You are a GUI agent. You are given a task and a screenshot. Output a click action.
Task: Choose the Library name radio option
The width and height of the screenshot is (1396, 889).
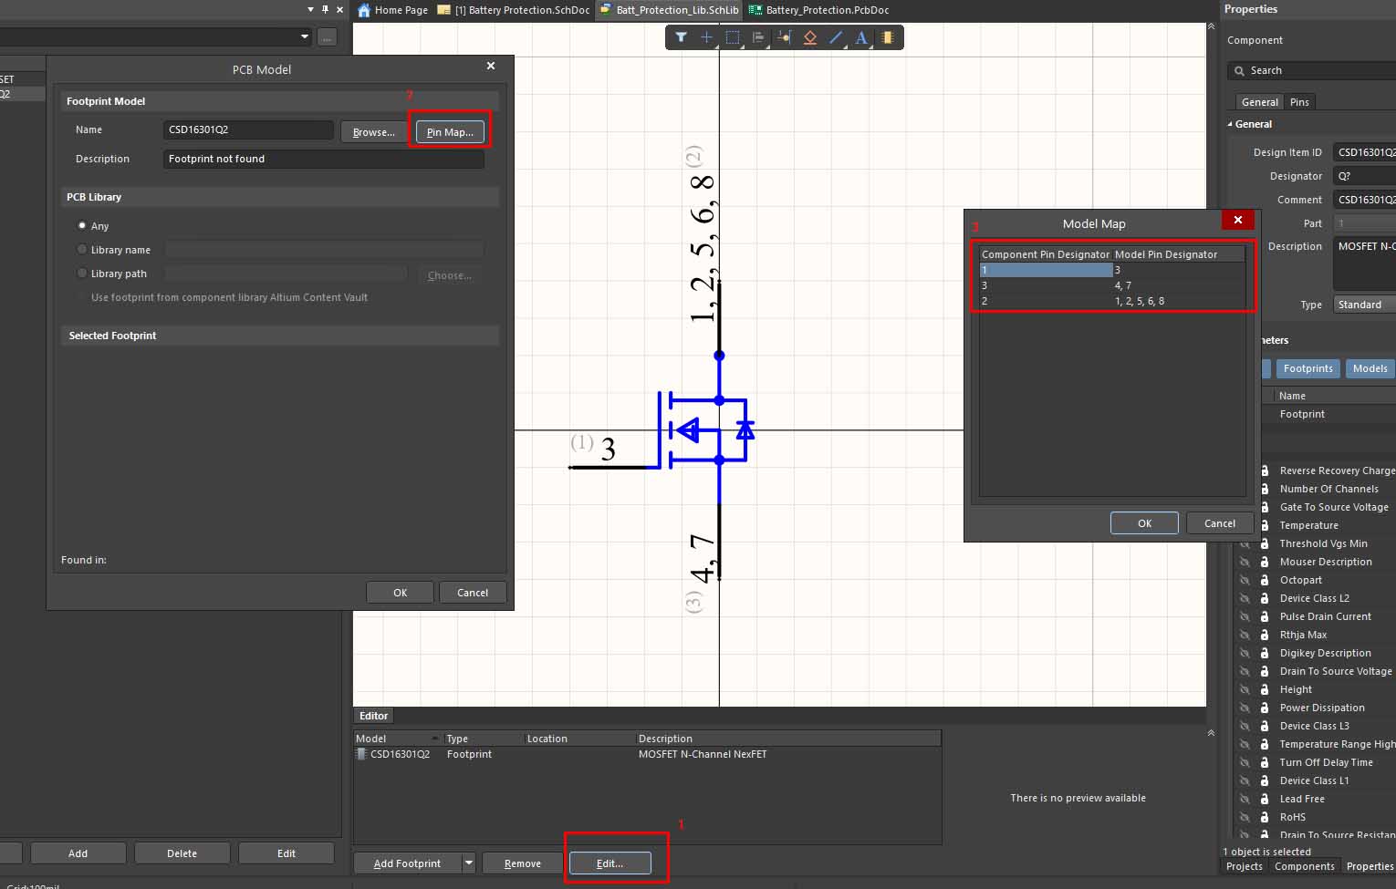(82, 250)
